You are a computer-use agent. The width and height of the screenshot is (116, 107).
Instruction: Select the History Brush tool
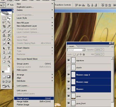pyautogui.click(x=9, y=35)
